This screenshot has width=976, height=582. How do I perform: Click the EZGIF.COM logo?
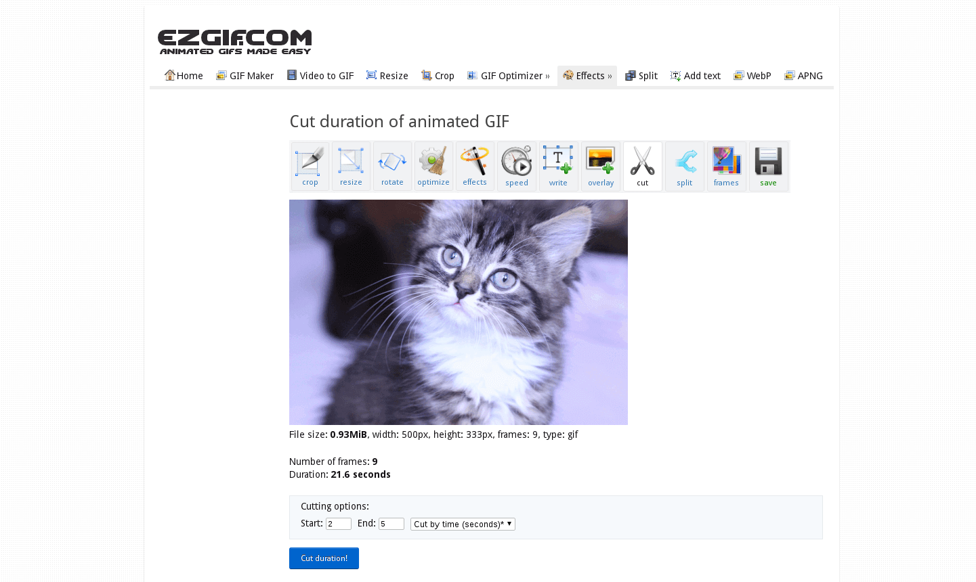234,42
